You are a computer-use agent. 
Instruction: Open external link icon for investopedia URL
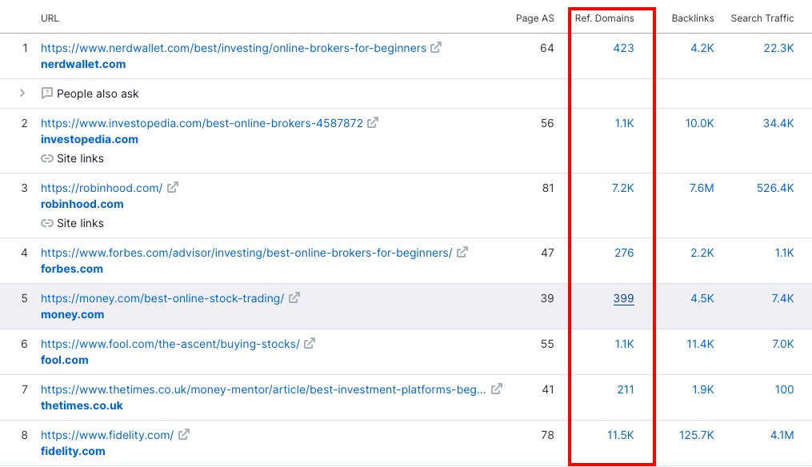coord(373,122)
